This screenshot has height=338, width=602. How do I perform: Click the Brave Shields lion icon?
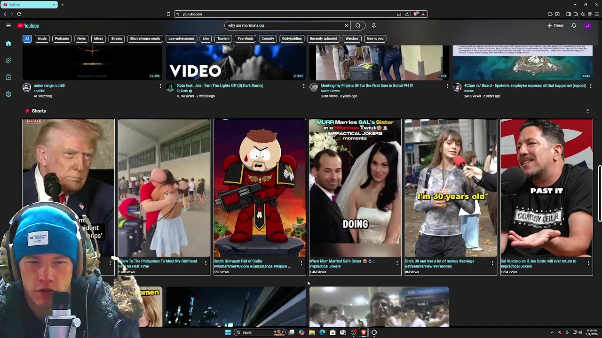[416, 14]
